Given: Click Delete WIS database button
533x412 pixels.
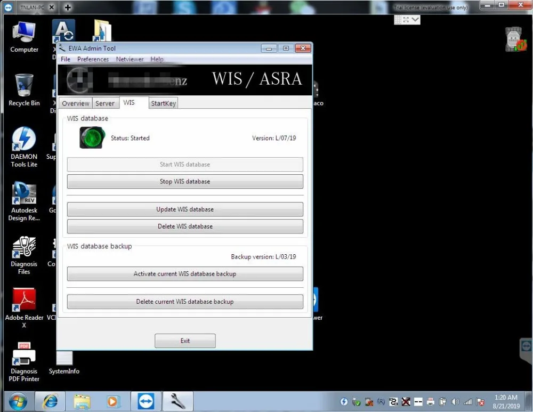Looking at the screenshot, I should pos(185,227).
